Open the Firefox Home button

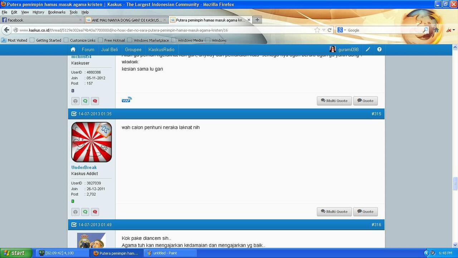pos(437,30)
